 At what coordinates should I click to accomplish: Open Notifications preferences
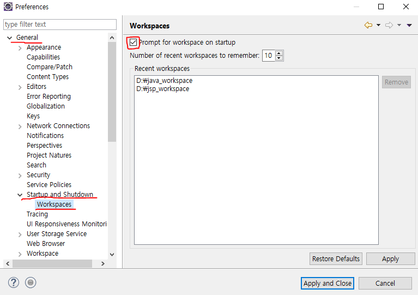click(x=45, y=135)
